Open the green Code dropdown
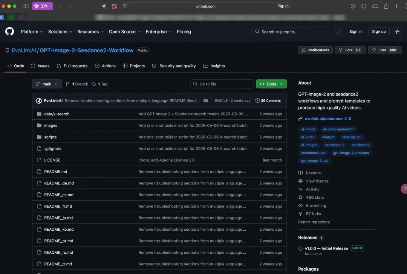The height and width of the screenshot is (274, 407). 271,84
